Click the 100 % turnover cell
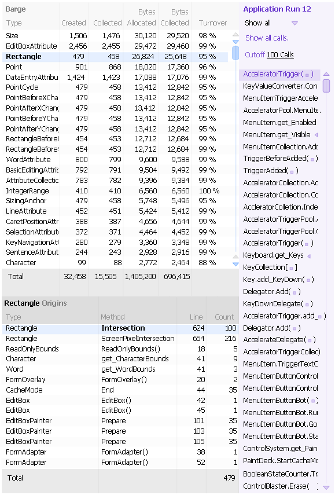Screen dimensions: 335x495 pos(209,191)
